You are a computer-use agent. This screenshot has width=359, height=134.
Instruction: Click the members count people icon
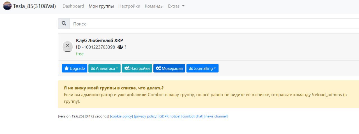(x=120, y=47)
